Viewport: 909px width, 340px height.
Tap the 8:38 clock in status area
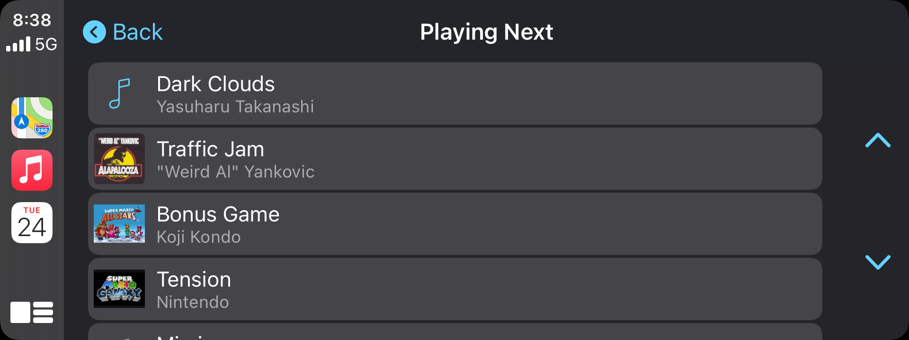tap(32, 20)
